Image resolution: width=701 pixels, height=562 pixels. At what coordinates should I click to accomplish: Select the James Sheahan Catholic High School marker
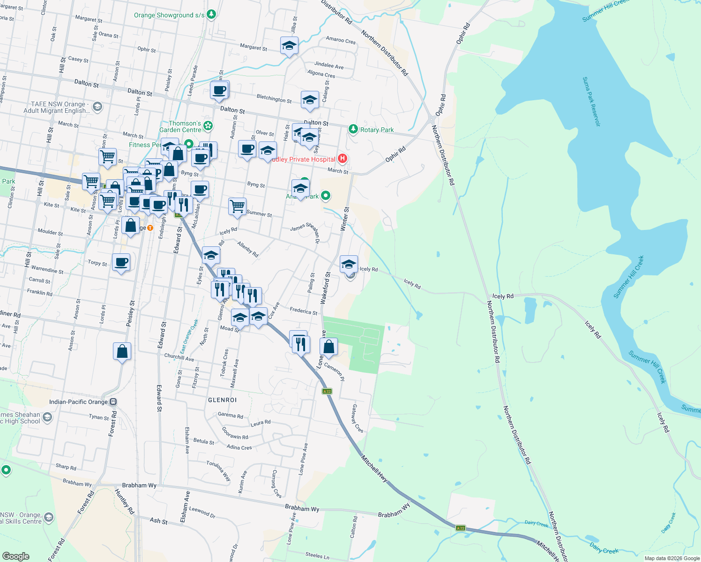[48, 417]
